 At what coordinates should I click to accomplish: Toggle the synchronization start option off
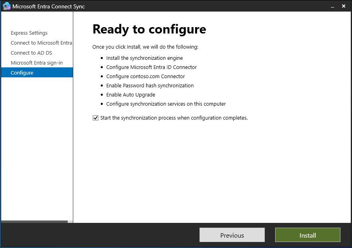coord(95,118)
